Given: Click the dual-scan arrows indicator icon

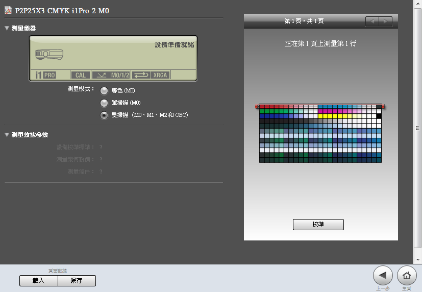Looking at the screenshot, I should [x=141, y=75].
